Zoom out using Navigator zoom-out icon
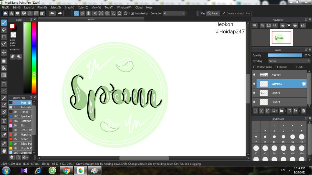Screen dimensions: 312x175 tap(275, 26)
